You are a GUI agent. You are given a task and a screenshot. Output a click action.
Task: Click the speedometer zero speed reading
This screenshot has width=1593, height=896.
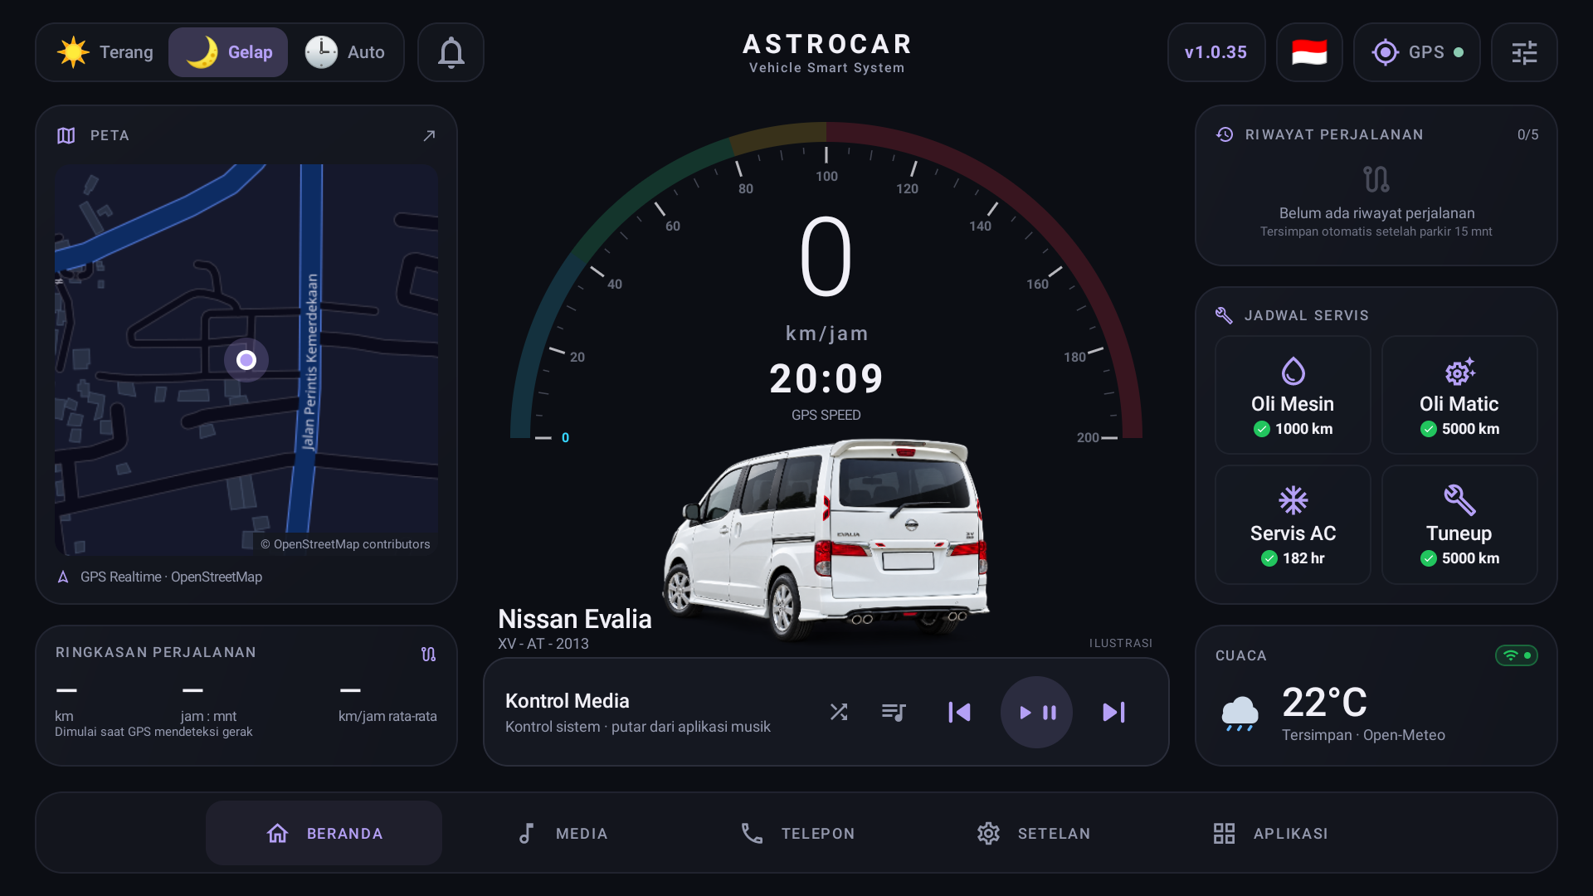coord(826,256)
